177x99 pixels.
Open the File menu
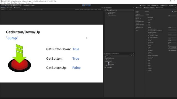pyautogui.click(x=1, y=3)
